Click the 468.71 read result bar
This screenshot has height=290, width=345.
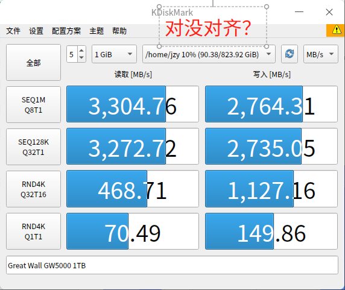pyautogui.click(x=133, y=189)
